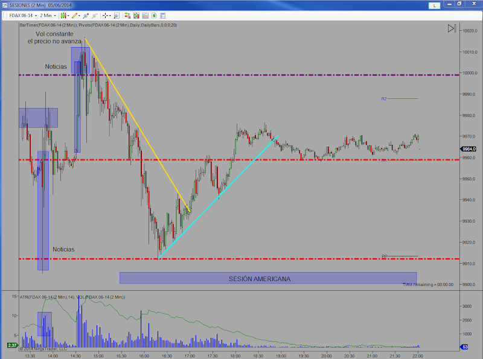
Task: Click the Time remaining text
Action: [428, 285]
